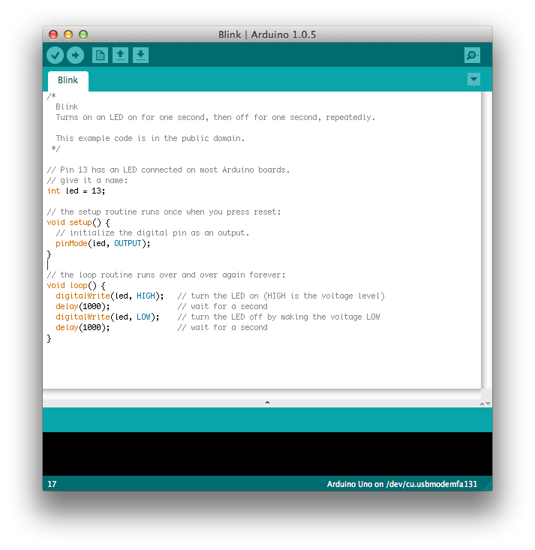Select the Blink tab
535x550 pixels.
68,80
